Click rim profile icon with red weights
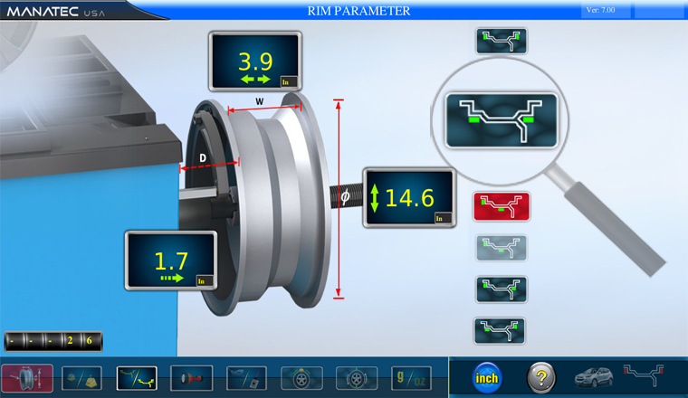688x398 pixels. (x=644, y=374)
